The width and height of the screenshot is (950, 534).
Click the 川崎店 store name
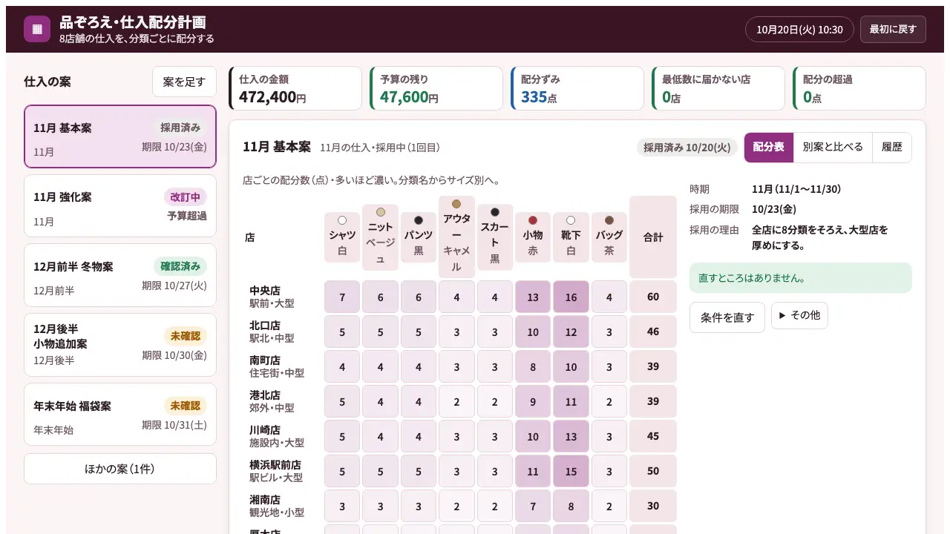point(265,429)
